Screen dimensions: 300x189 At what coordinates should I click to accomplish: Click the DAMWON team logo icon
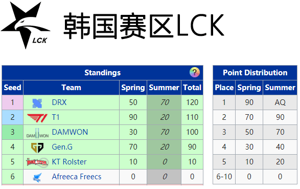(37, 133)
